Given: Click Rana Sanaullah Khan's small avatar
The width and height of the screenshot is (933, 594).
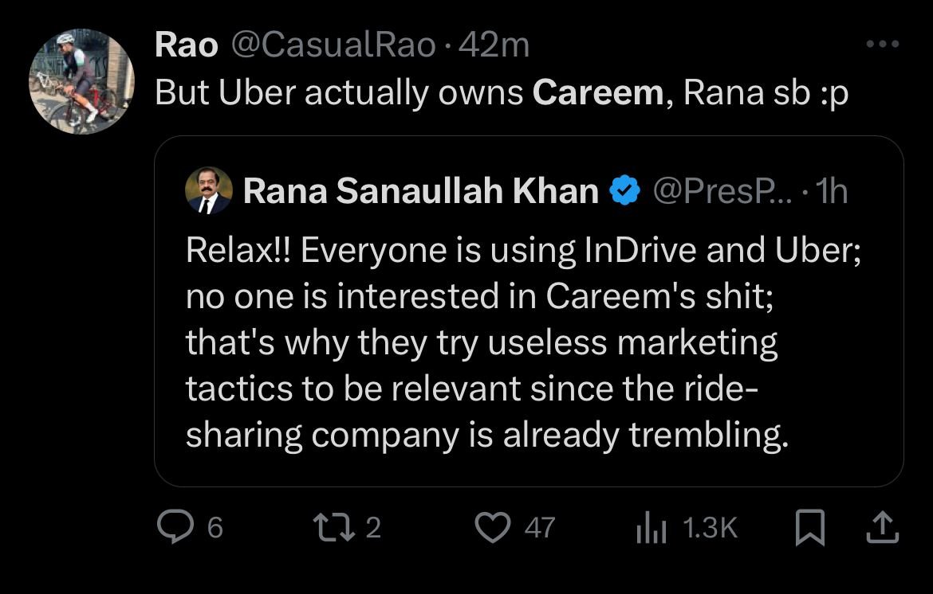Looking at the screenshot, I should [x=208, y=190].
